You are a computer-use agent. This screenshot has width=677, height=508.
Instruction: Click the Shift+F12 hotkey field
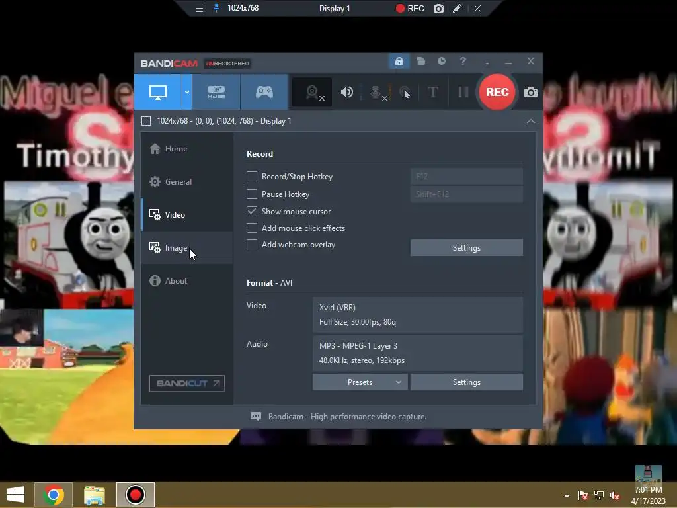coord(466,194)
